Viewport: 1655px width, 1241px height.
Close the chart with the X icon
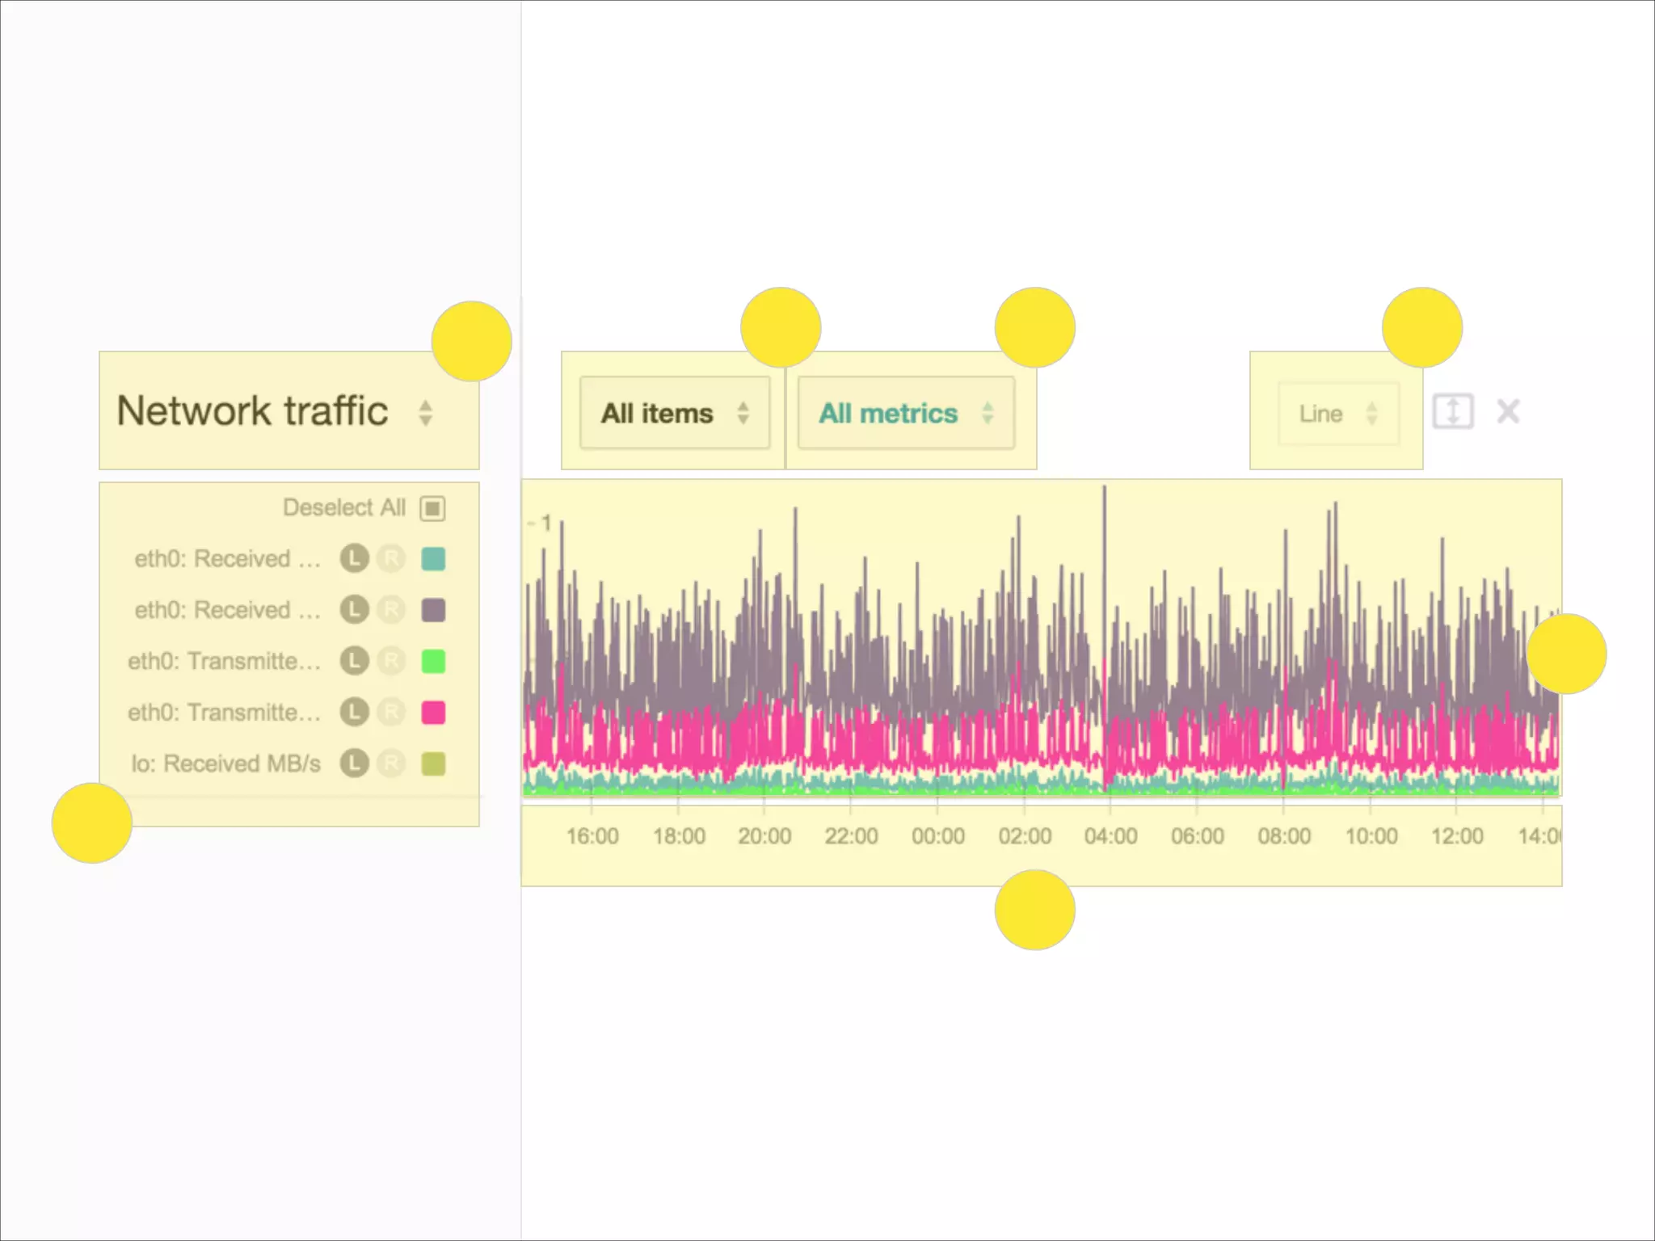click(x=1508, y=412)
